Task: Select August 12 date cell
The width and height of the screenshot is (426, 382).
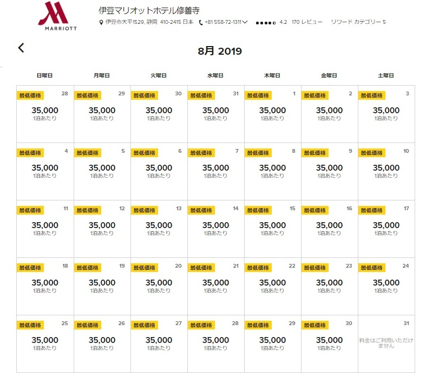Action: coord(102,229)
